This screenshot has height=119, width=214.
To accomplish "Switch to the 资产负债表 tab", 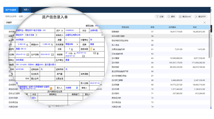I will pyautogui.click(x=11, y=10).
